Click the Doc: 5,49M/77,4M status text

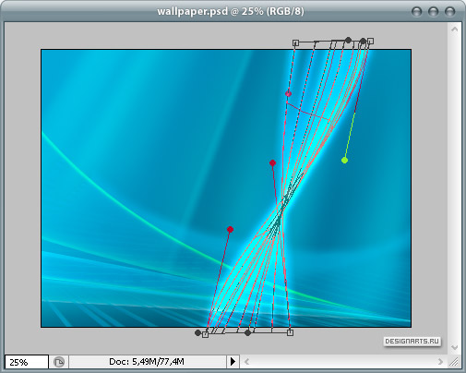click(x=147, y=361)
